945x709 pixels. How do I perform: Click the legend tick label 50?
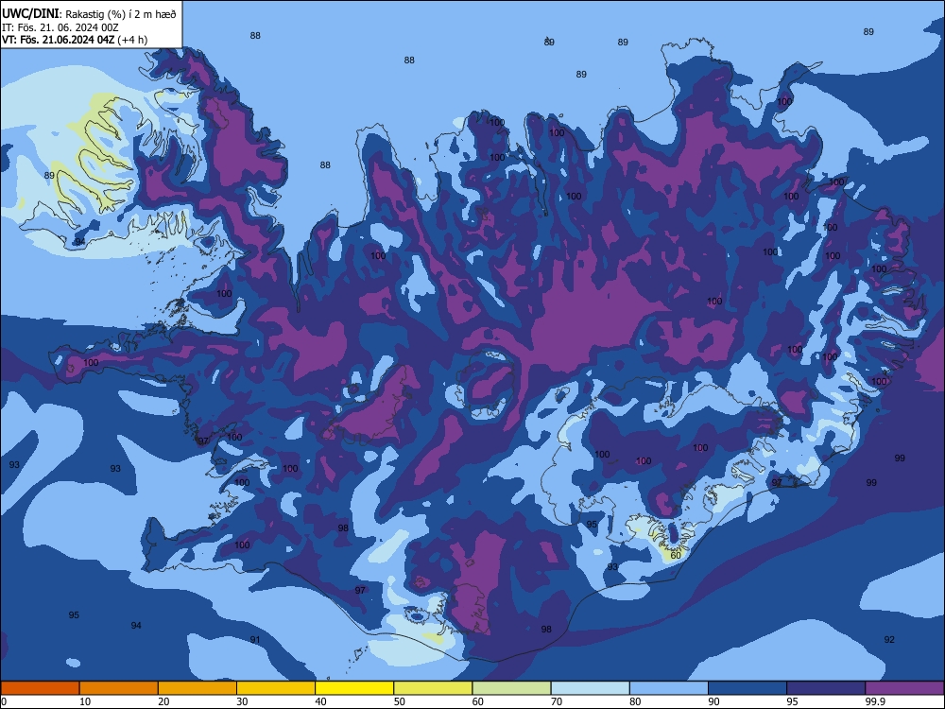(400, 701)
